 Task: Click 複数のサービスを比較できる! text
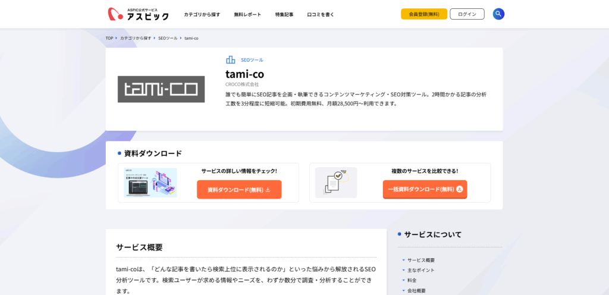[x=425, y=171]
